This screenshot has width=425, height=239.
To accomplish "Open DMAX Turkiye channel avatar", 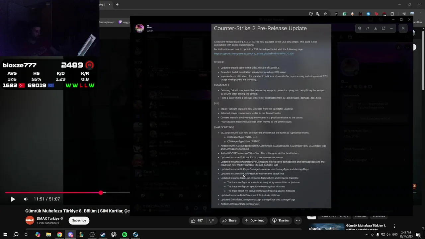I will 30,220.
